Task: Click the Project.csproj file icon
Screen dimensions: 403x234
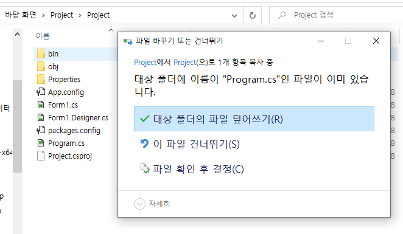Action: 41,156
